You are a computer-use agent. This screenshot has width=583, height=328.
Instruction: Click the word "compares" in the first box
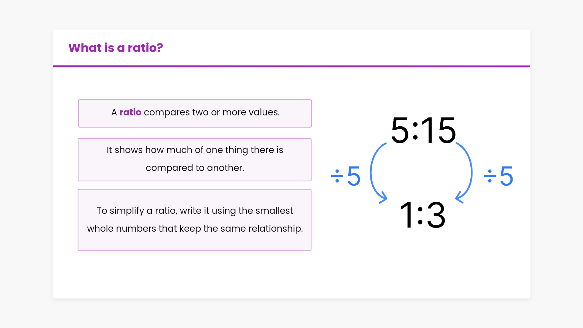point(167,112)
